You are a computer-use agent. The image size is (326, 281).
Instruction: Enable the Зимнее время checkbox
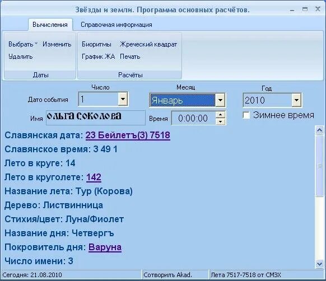(x=246, y=115)
